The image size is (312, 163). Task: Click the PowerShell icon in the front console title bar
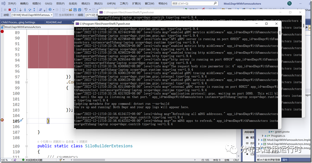[77, 24]
